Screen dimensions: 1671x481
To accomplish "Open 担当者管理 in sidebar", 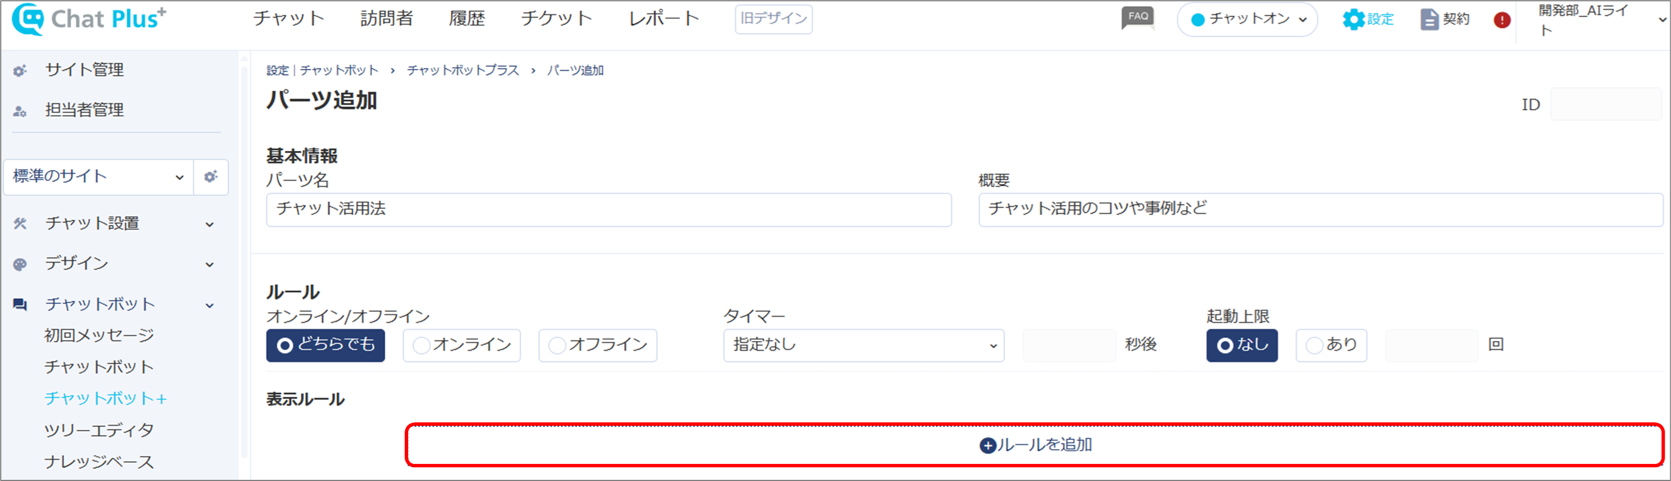I will pyautogui.click(x=84, y=110).
